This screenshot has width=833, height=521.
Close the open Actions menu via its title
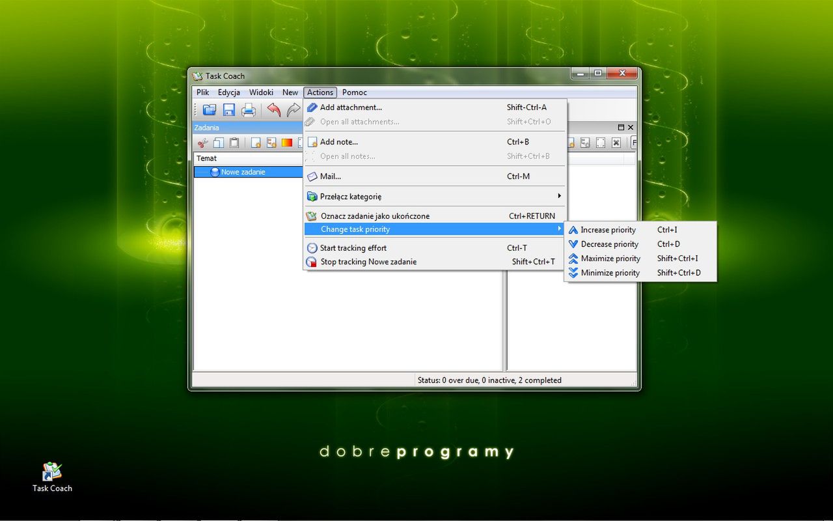320,92
